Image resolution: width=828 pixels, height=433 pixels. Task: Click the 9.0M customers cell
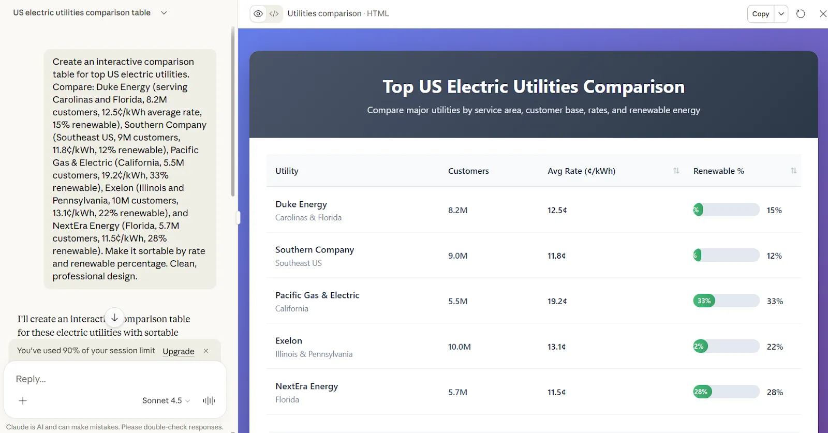(458, 256)
